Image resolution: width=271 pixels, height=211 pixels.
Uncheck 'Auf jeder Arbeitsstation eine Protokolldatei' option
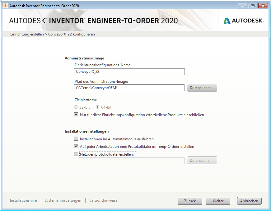click(x=76, y=146)
